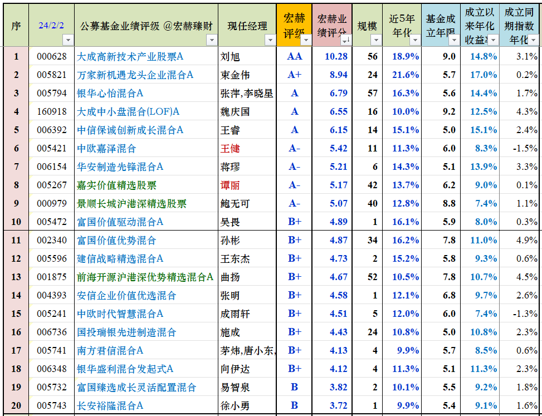Open filter dropdown on 公募基金业绩评级 column
This screenshot has height=416, width=542.
(212, 41)
